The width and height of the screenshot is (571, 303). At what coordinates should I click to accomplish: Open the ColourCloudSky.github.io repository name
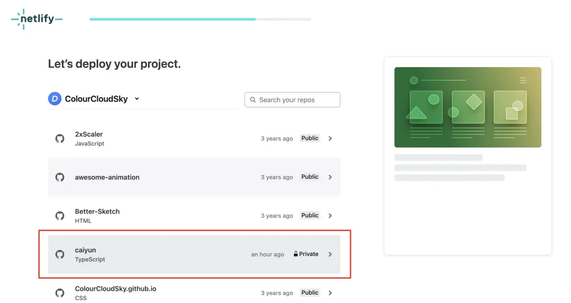pos(115,289)
